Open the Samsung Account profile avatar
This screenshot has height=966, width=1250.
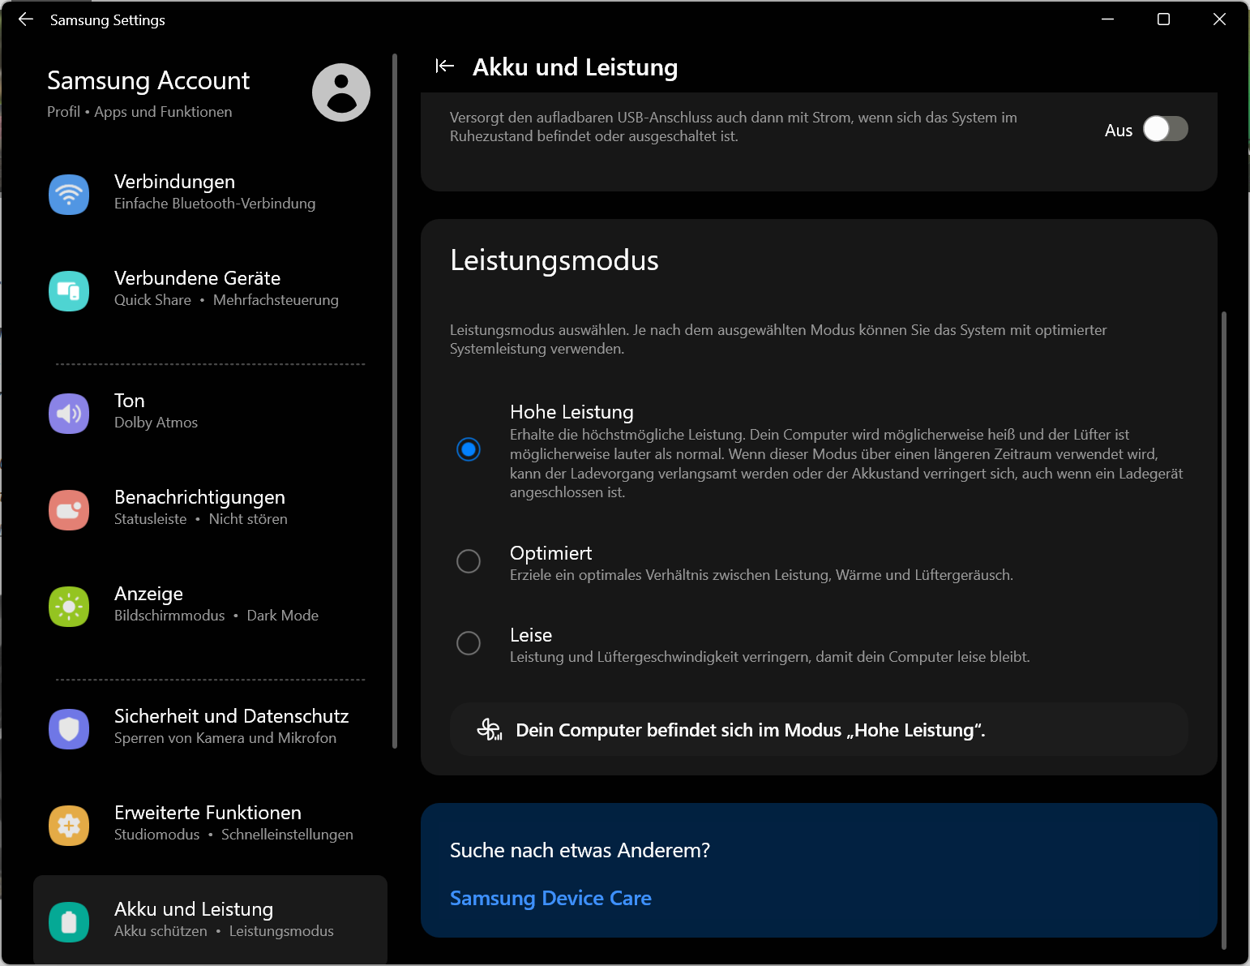[341, 92]
